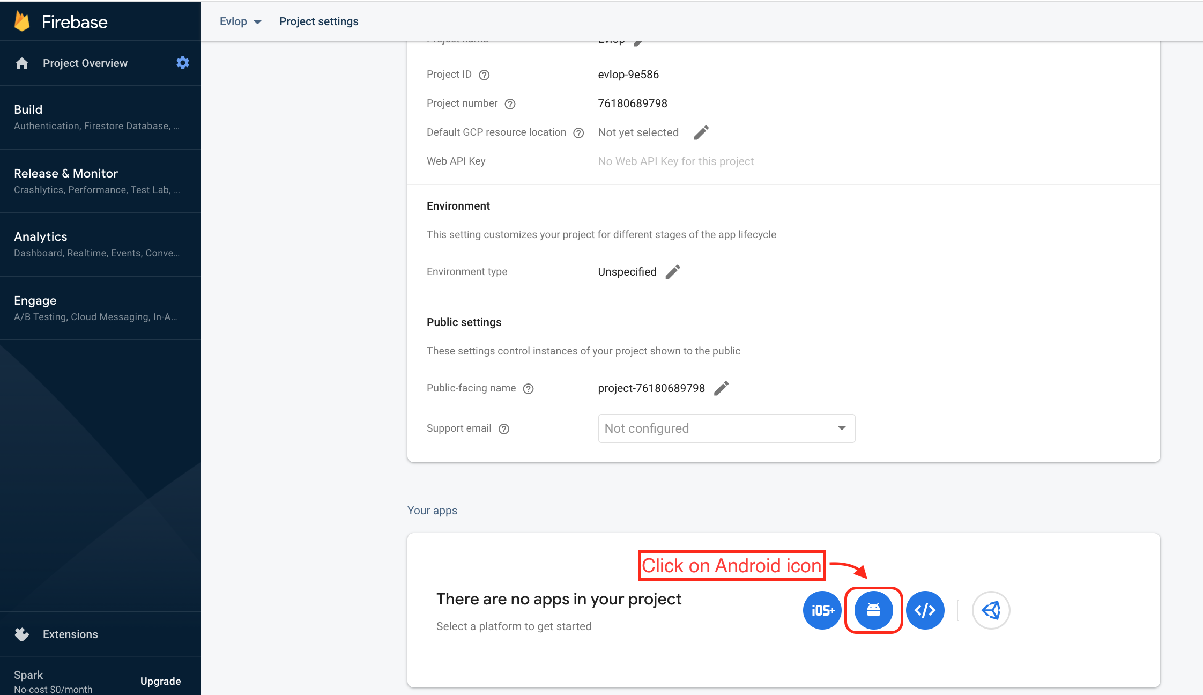Viewport: 1203px width, 695px height.
Task: Click the Web API Key label
Action: (456, 161)
